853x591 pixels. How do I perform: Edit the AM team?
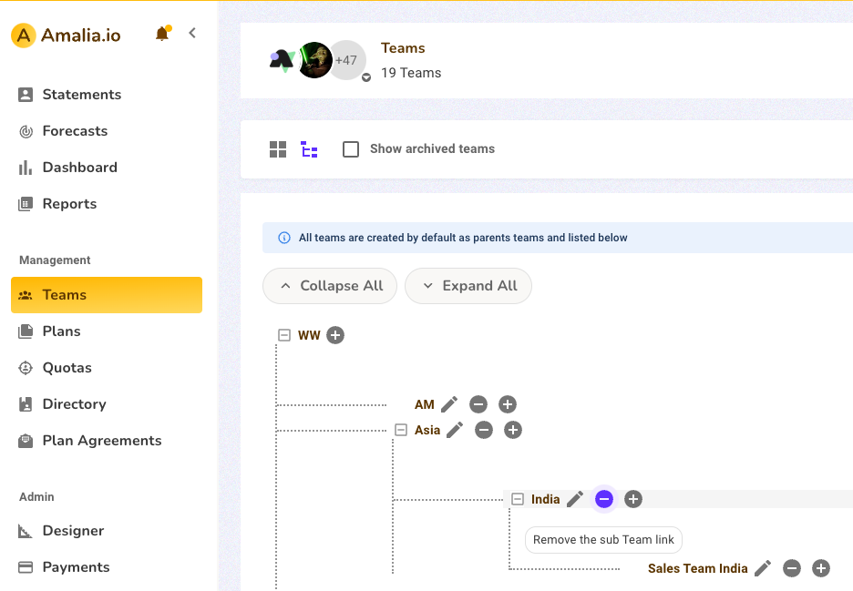point(449,404)
